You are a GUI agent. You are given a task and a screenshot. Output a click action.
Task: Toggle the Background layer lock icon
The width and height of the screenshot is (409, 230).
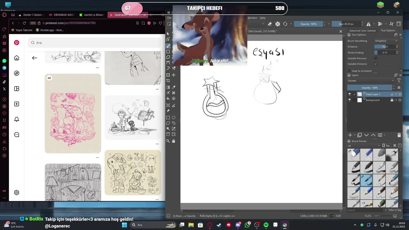(x=392, y=100)
